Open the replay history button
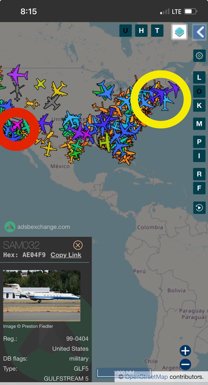 click(199, 208)
